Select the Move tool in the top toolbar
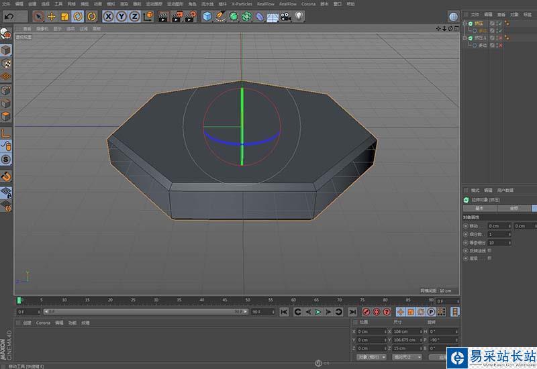Screen dimensions: 537x369 click(52, 15)
